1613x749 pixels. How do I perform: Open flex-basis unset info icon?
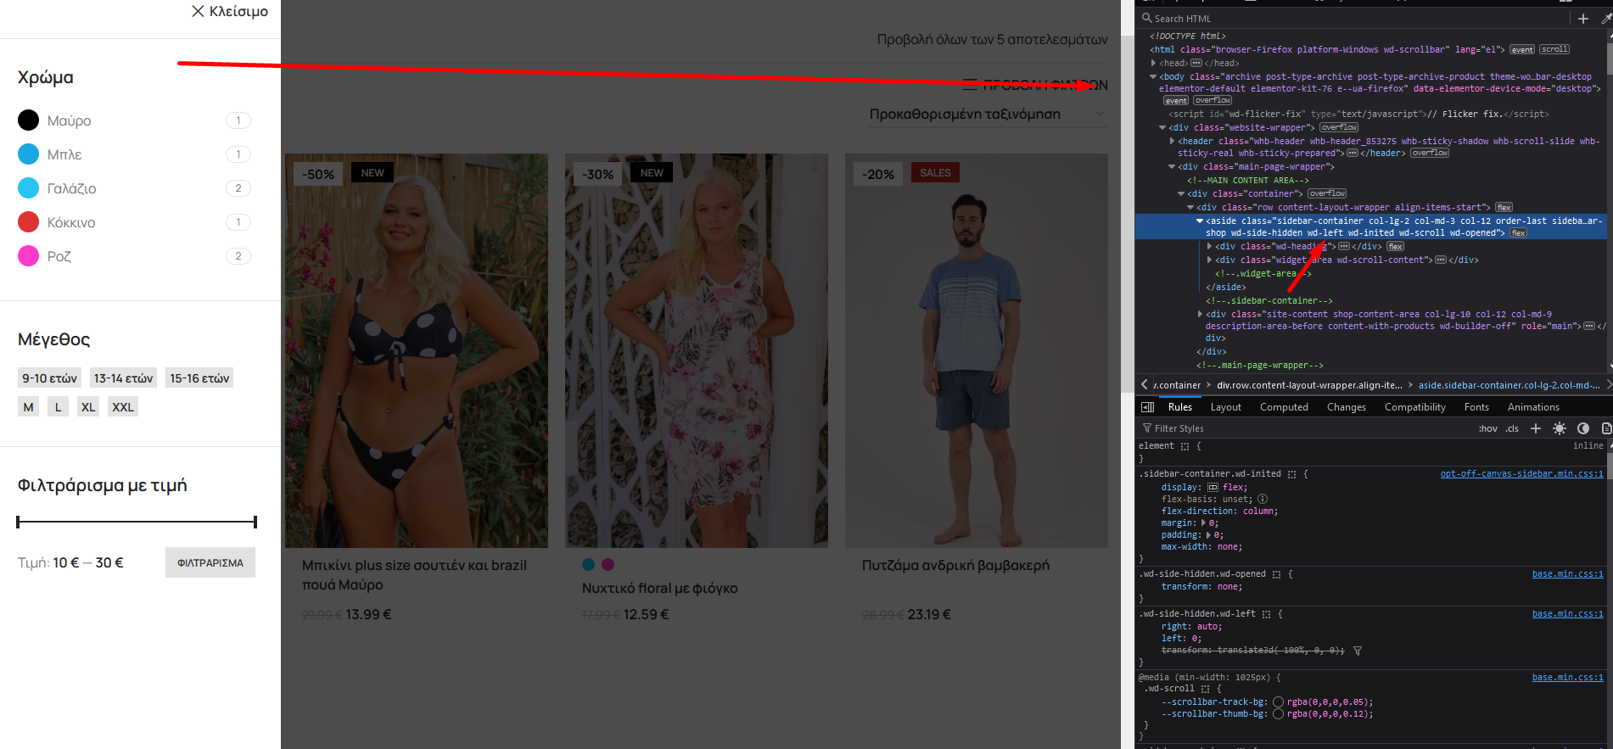(x=1262, y=499)
